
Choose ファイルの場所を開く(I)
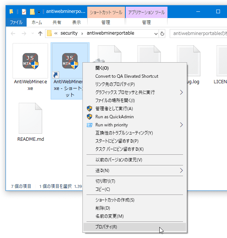point(135,101)
